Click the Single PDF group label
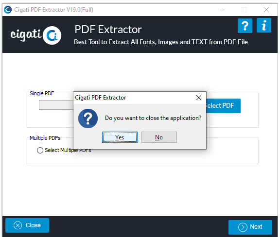Viewport: 280px width, 237px height. pyautogui.click(x=42, y=93)
